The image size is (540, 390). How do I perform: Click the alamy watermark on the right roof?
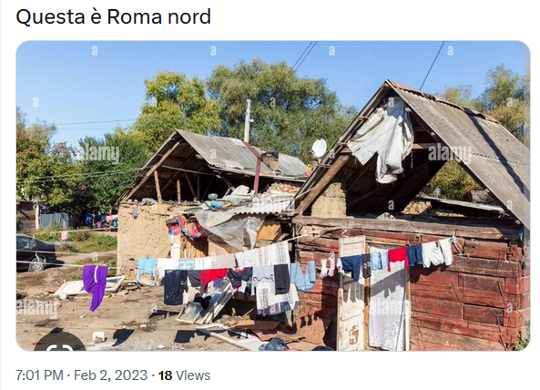(x=449, y=153)
